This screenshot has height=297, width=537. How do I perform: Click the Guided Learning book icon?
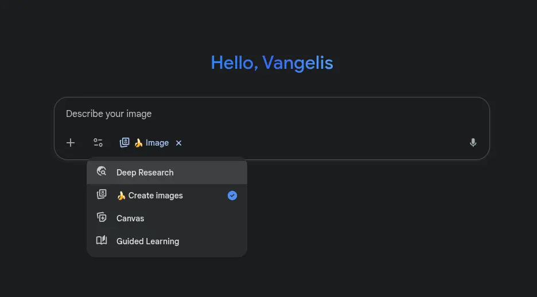102,240
